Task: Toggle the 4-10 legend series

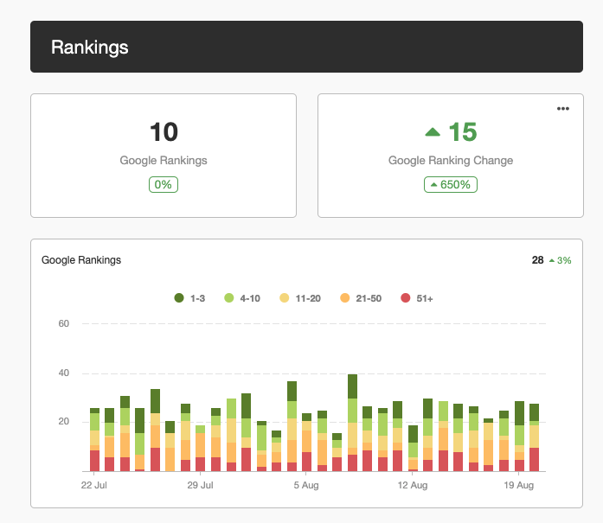Action: tap(242, 298)
